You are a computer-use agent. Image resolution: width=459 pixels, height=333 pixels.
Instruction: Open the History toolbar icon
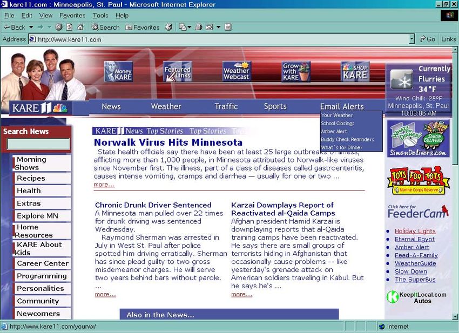168,27
